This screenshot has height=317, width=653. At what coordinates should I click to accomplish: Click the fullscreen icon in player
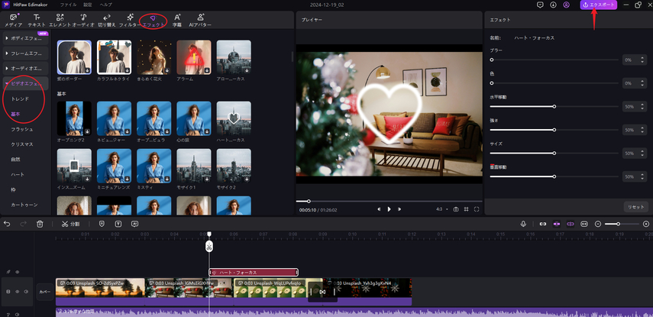(477, 209)
